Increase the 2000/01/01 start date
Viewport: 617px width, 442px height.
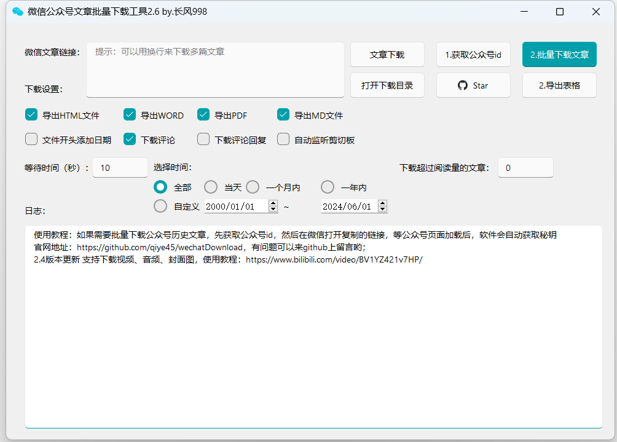273,203
